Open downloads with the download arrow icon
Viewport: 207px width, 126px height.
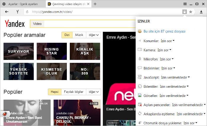click(x=201, y=12)
